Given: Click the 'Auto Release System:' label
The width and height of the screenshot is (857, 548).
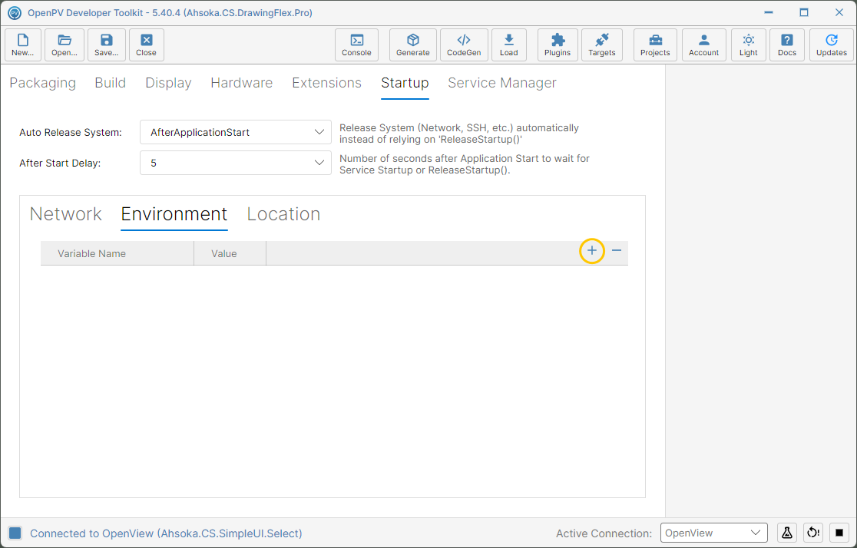Looking at the screenshot, I should 71,132.
